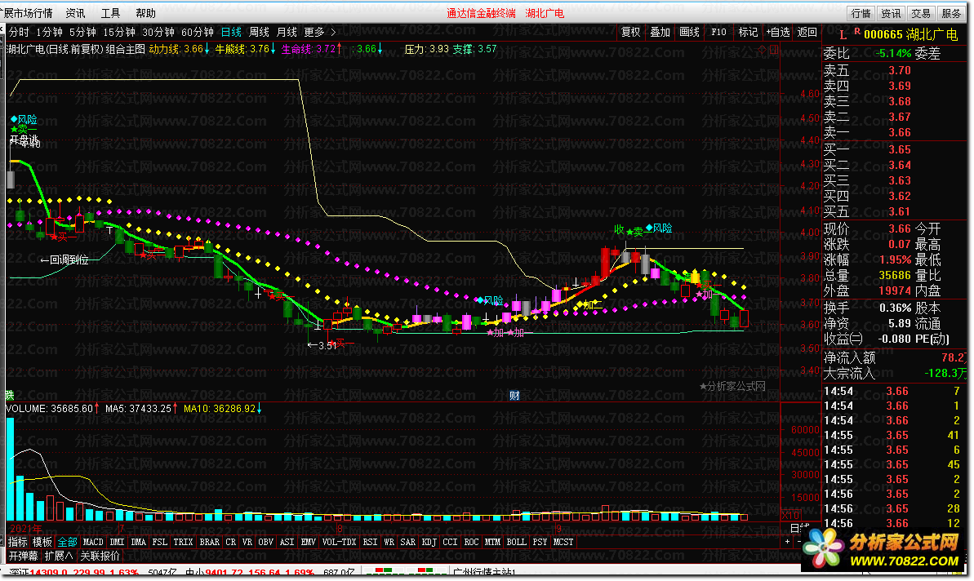Select the ROC indicator

coord(471,542)
